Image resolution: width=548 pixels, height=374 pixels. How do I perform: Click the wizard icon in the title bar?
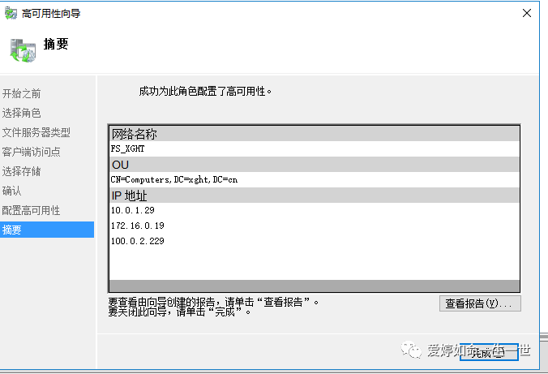11,13
